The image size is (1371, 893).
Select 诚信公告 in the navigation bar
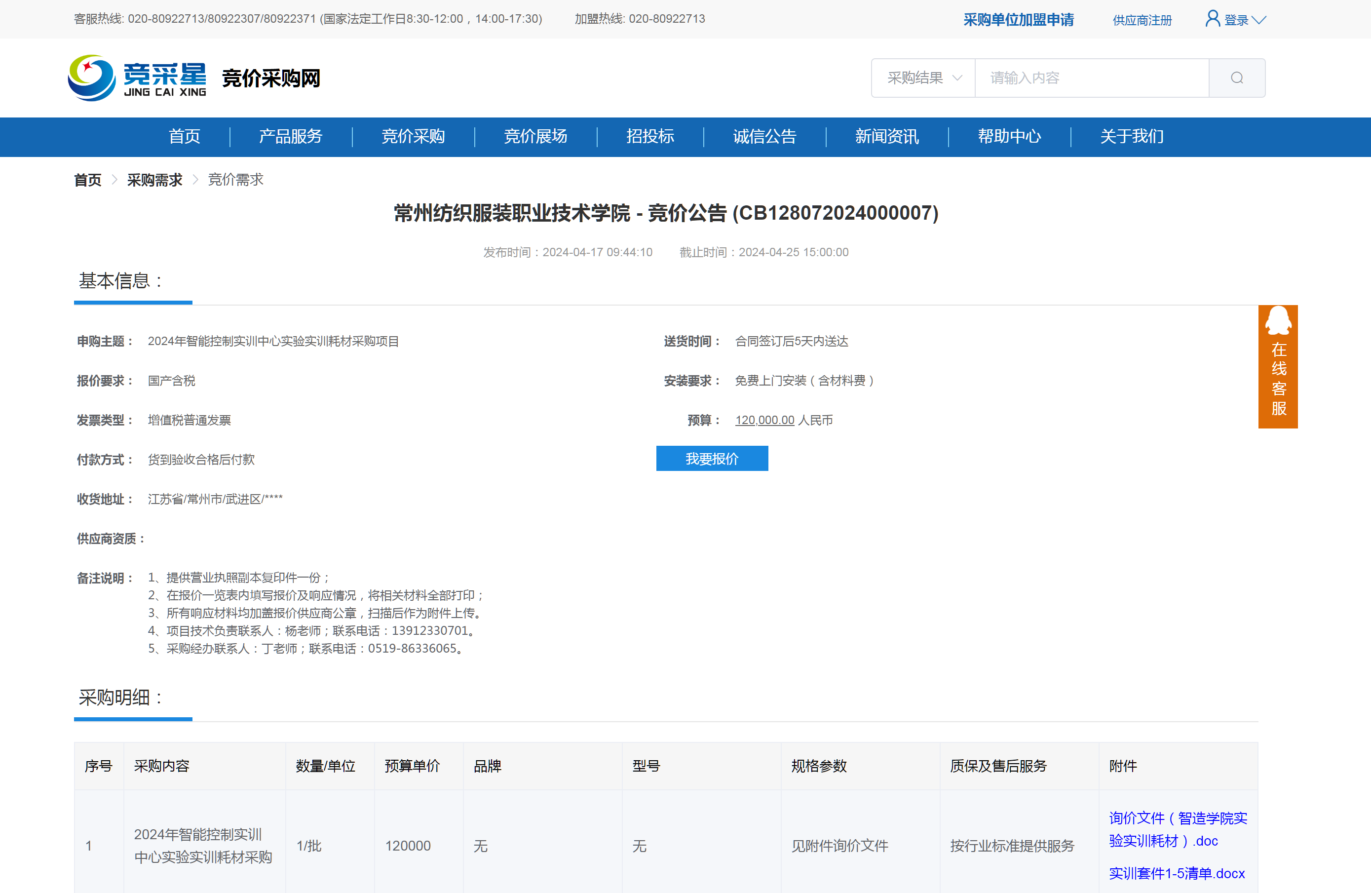(764, 137)
